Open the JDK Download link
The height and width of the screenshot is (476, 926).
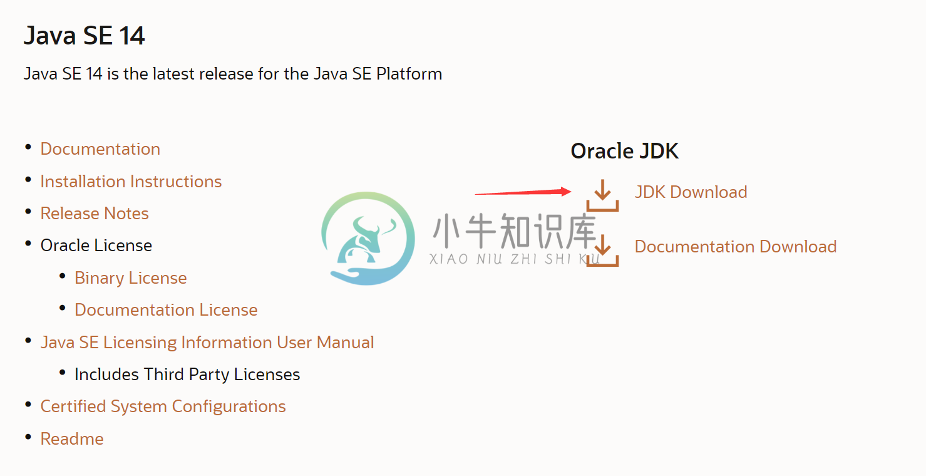(x=691, y=192)
